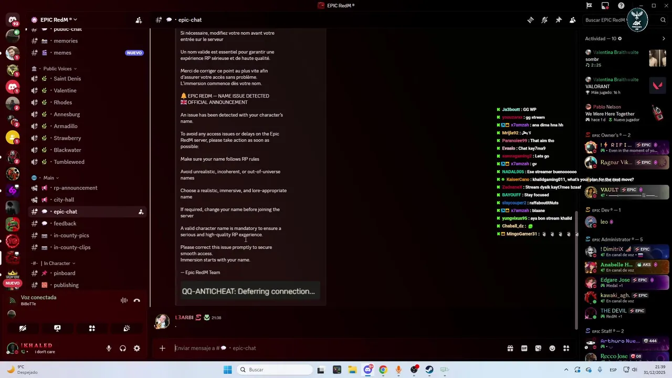Expand the Actividad panel arrow
The width and height of the screenshot is (672, 378).
pyautogui.click(x=664, y=39)
